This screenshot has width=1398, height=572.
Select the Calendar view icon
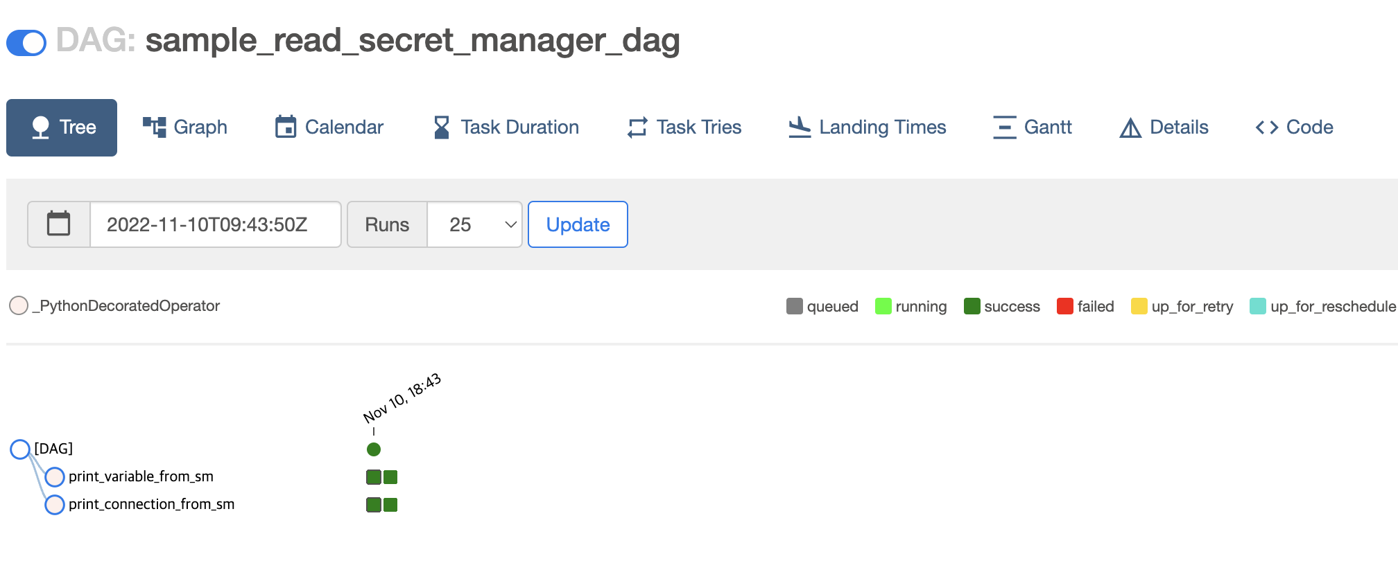(x=286, y=126)
